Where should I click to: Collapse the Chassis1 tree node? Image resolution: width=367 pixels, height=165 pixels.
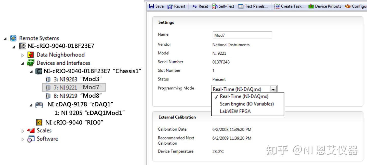click(x=31, y=72)
